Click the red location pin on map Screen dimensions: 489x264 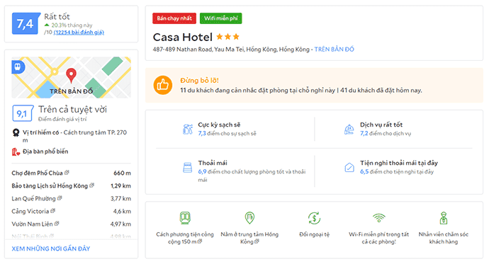pyautogui.click(x=71, y=75)
